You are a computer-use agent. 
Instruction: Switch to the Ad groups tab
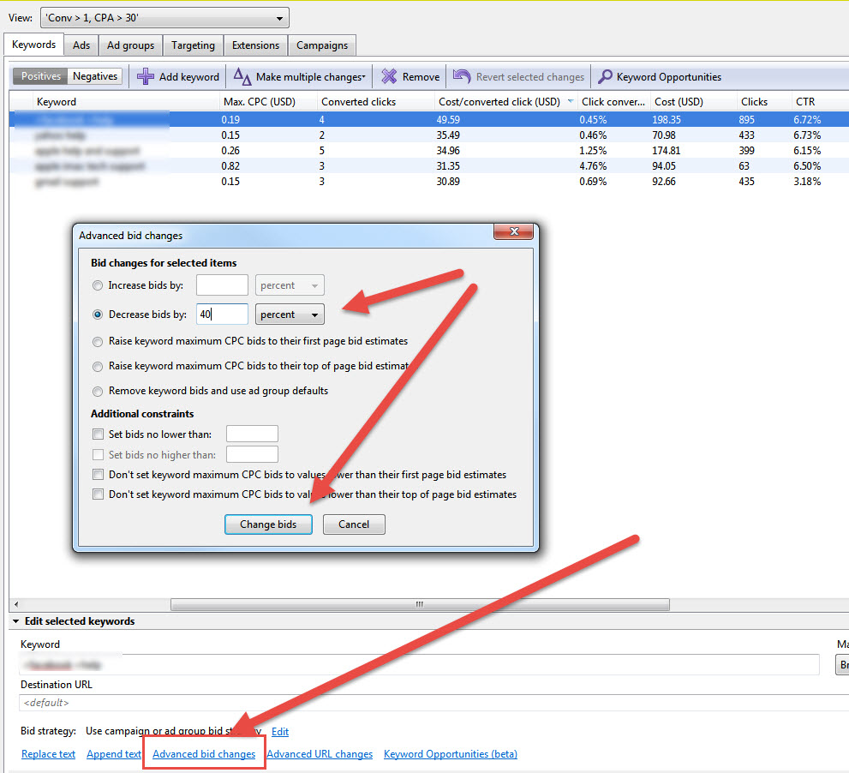tap(131, 45)
